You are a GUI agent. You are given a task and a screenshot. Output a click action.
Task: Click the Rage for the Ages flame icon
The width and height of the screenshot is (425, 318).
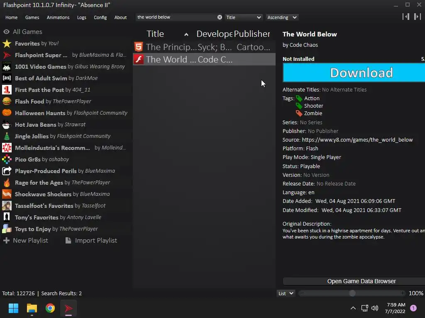pos(7,183)
